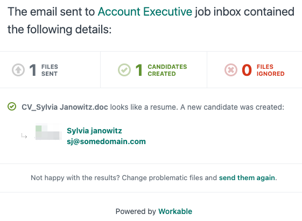Click the Candidates Created label
302x221 pixels.
coord(167,70)
